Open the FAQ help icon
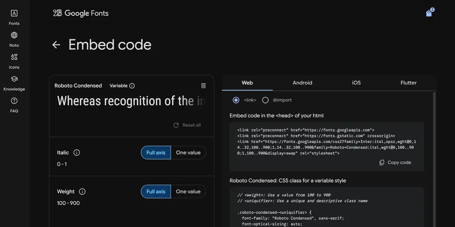 coord(14,101)
